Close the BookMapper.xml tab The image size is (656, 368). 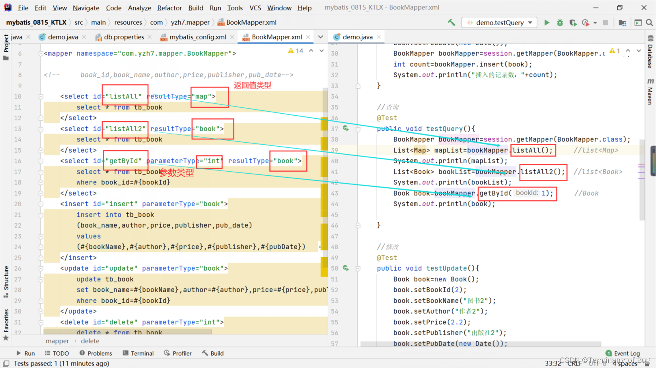click(x=308, y=37)
